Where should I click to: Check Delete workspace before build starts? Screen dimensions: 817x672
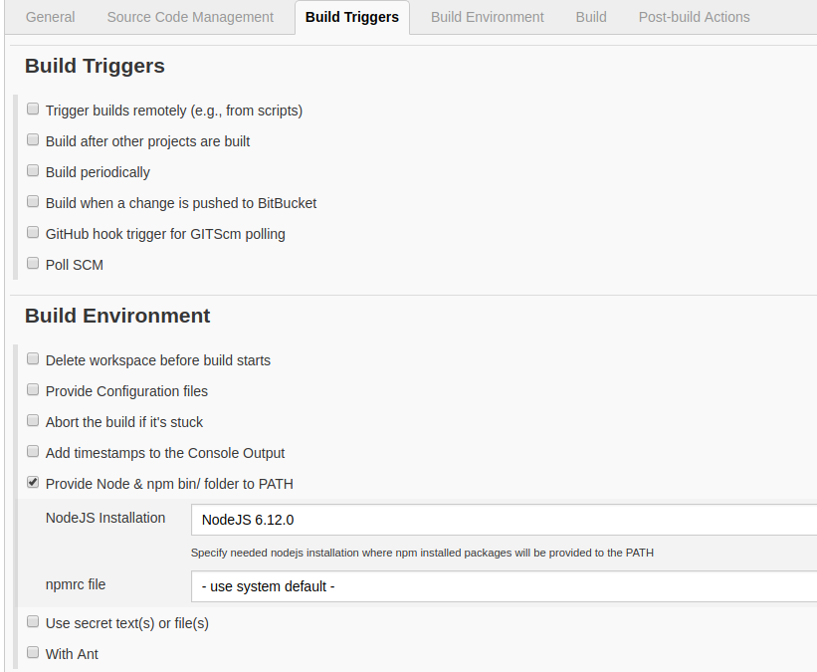click(33, 359)
